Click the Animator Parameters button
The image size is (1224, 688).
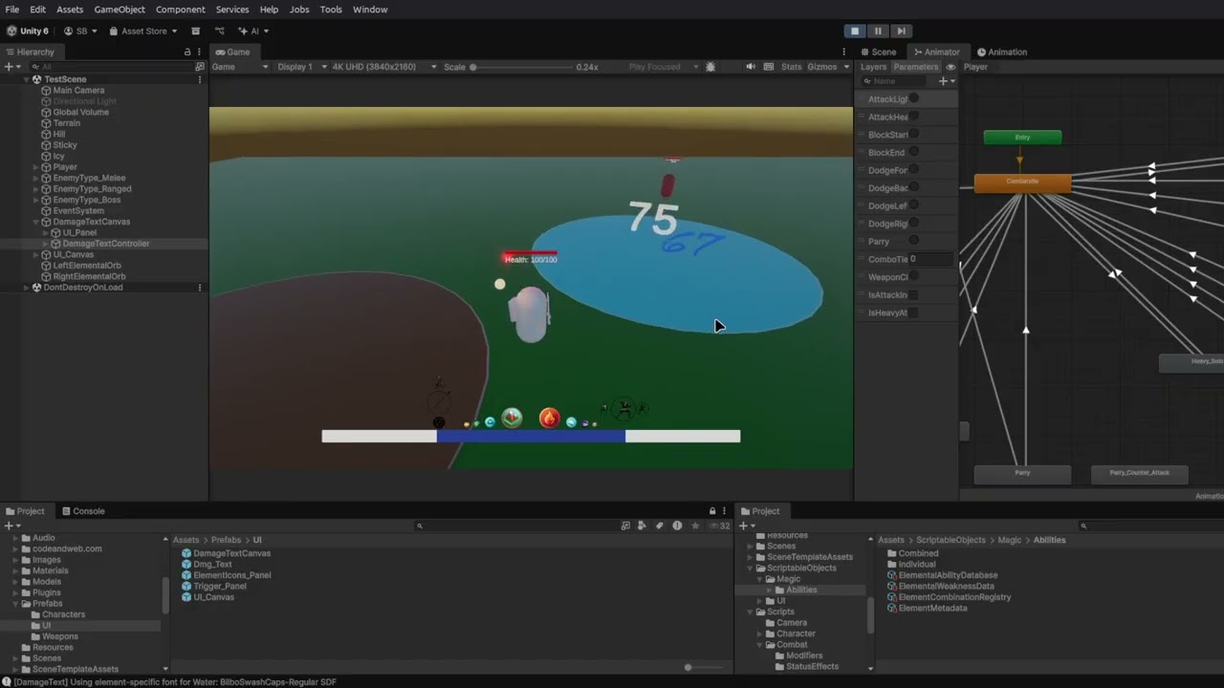916,67
